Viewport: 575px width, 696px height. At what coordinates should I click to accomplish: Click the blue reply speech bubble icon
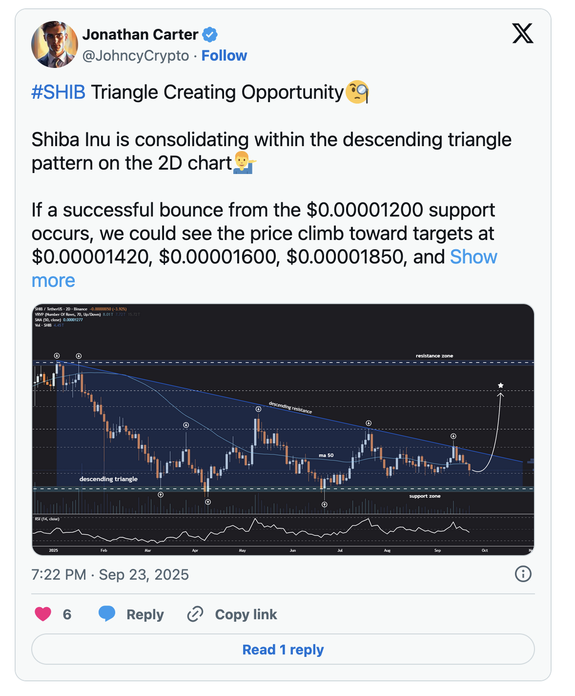pos(107,613)
